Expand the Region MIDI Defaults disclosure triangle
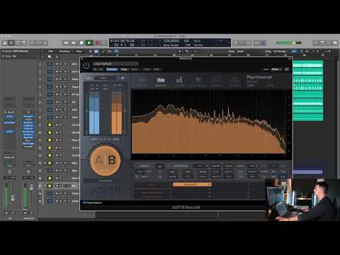The width and height of the screenshot is (340, 255). click(x=4, y=51)
